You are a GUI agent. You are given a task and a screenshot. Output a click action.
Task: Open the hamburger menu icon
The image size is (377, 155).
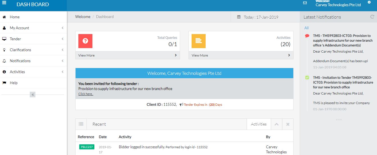click(x=4, y=3)
